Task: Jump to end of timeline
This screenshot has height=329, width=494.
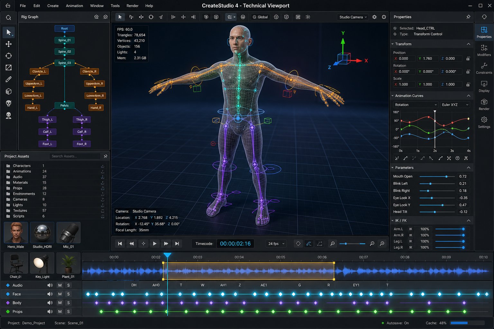Action: (177, 244)
